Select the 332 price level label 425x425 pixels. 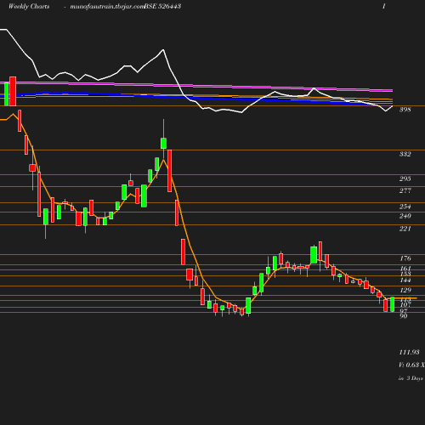[x=405, y=154]
